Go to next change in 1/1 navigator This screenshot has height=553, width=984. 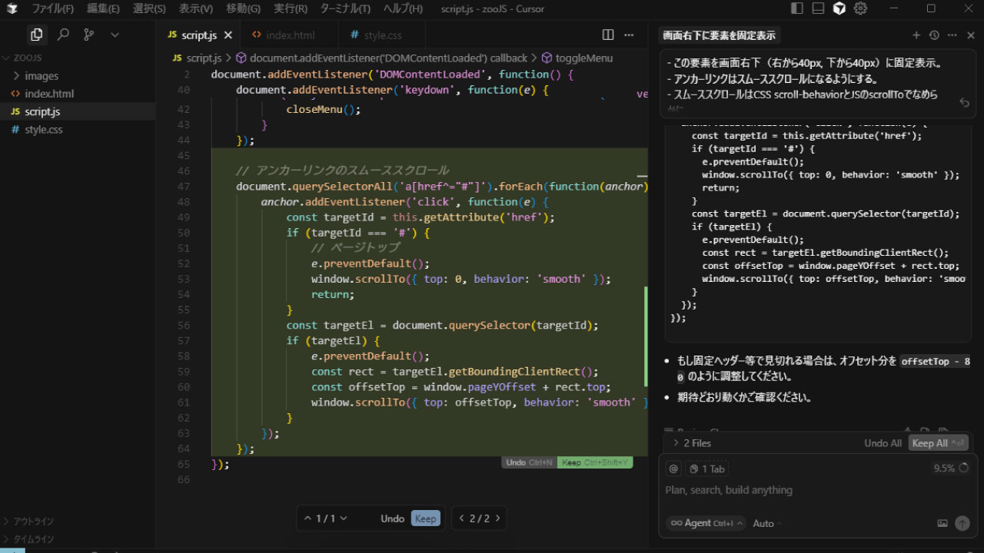pos(343,518)
